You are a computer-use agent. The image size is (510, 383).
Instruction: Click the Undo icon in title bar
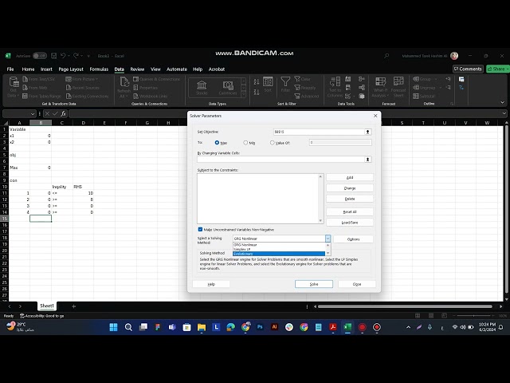tap(64, 56)
